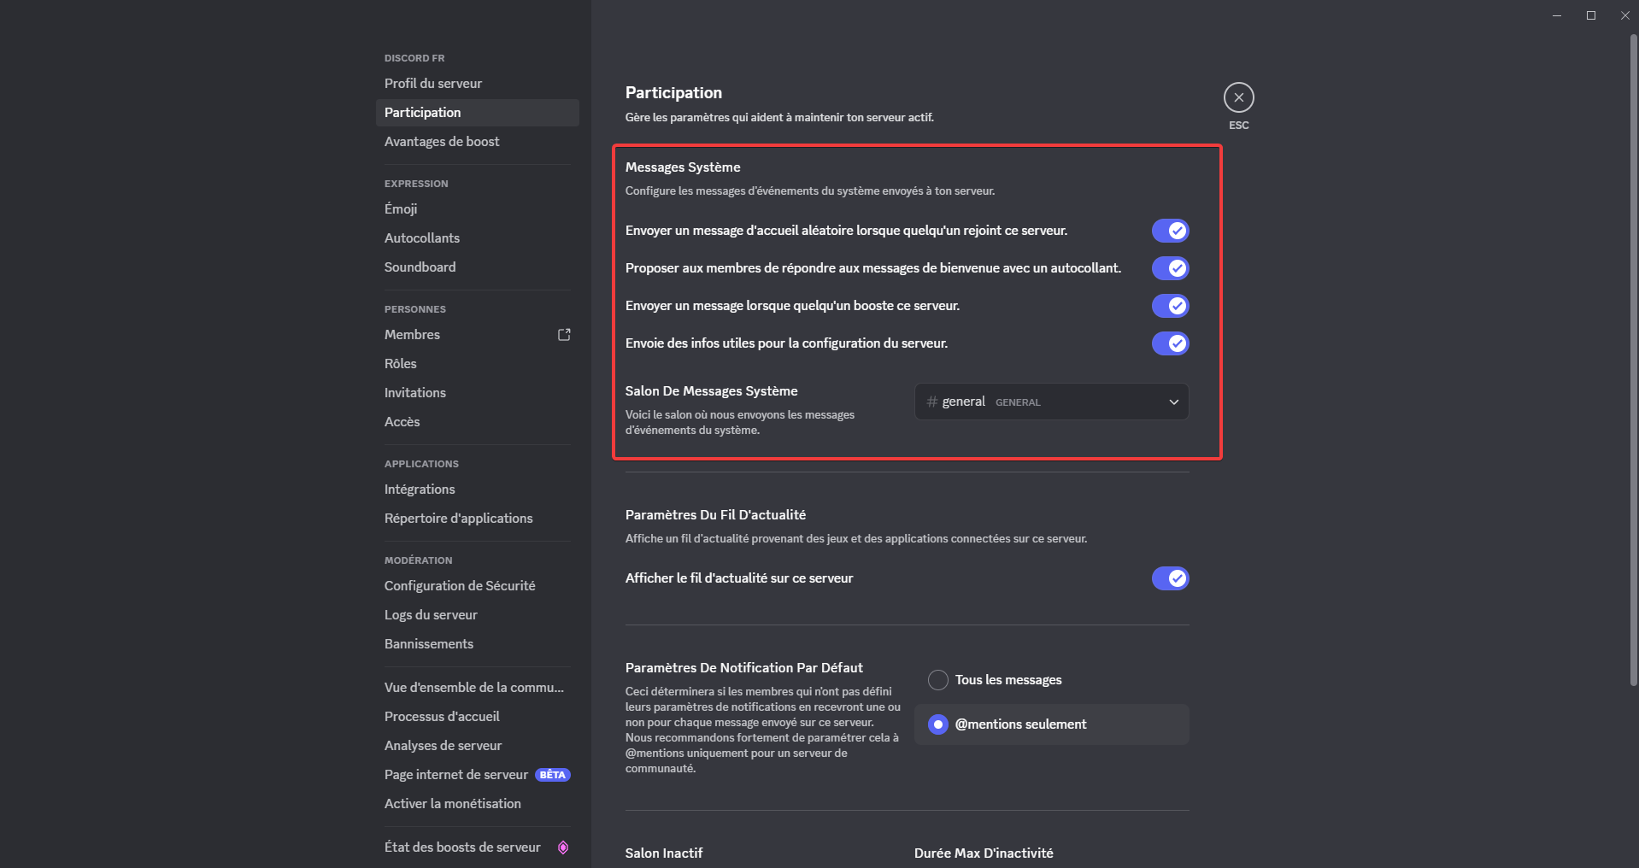Viewport: 1639px width, 868px height.
Task: Open the Emoji settings page
Action: point(401,208)
